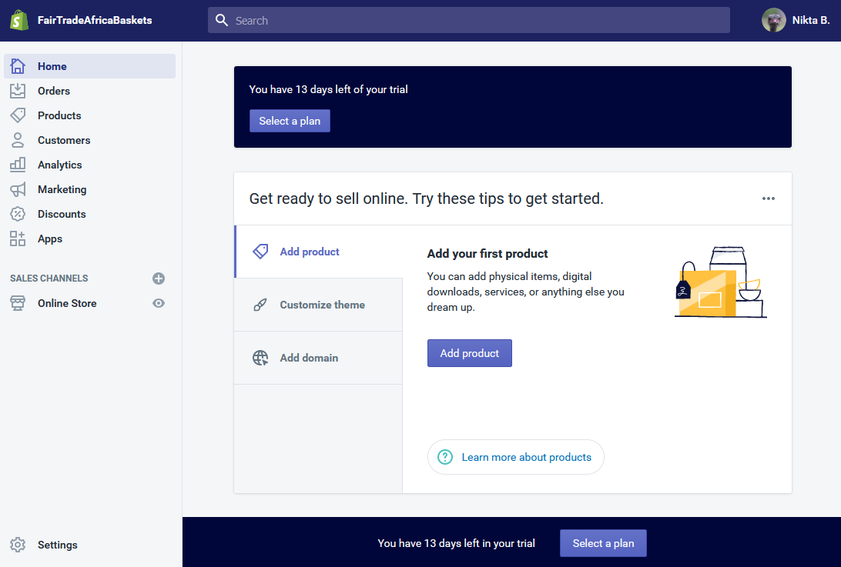
Task: Click the Nikta B. profile avatar
Action: point(773,20)
